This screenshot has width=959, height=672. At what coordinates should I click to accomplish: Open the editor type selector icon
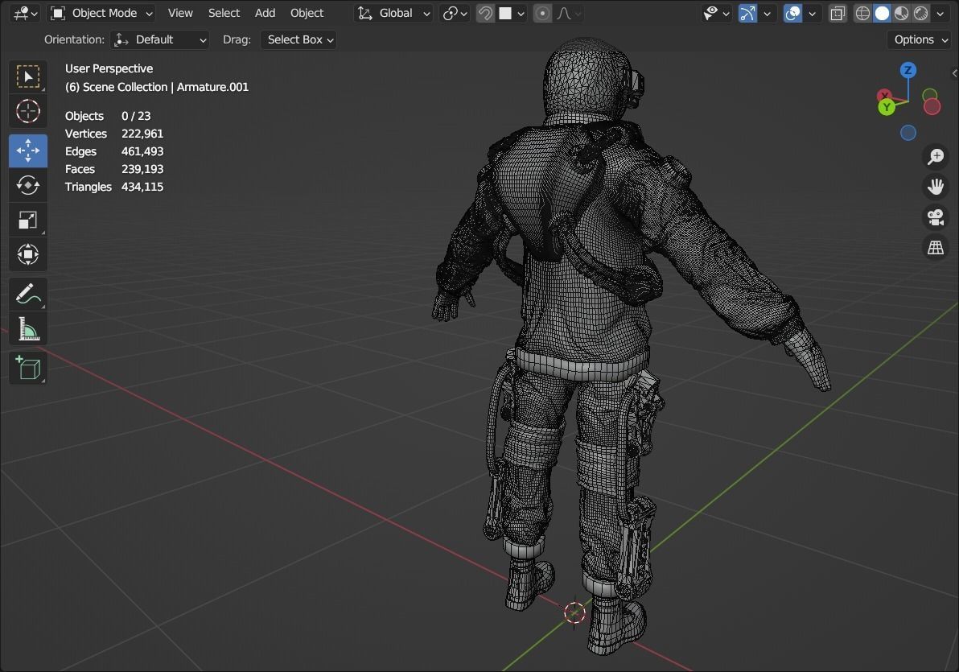[25, 13]
